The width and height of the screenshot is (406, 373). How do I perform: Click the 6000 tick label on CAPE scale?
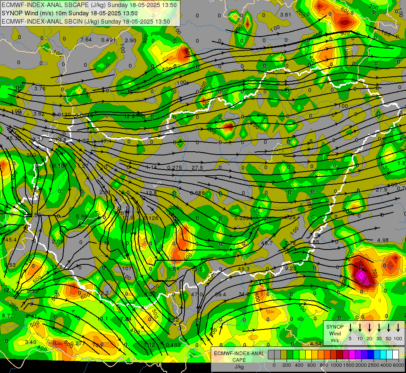pyautogui.click(x=399, y=365)
